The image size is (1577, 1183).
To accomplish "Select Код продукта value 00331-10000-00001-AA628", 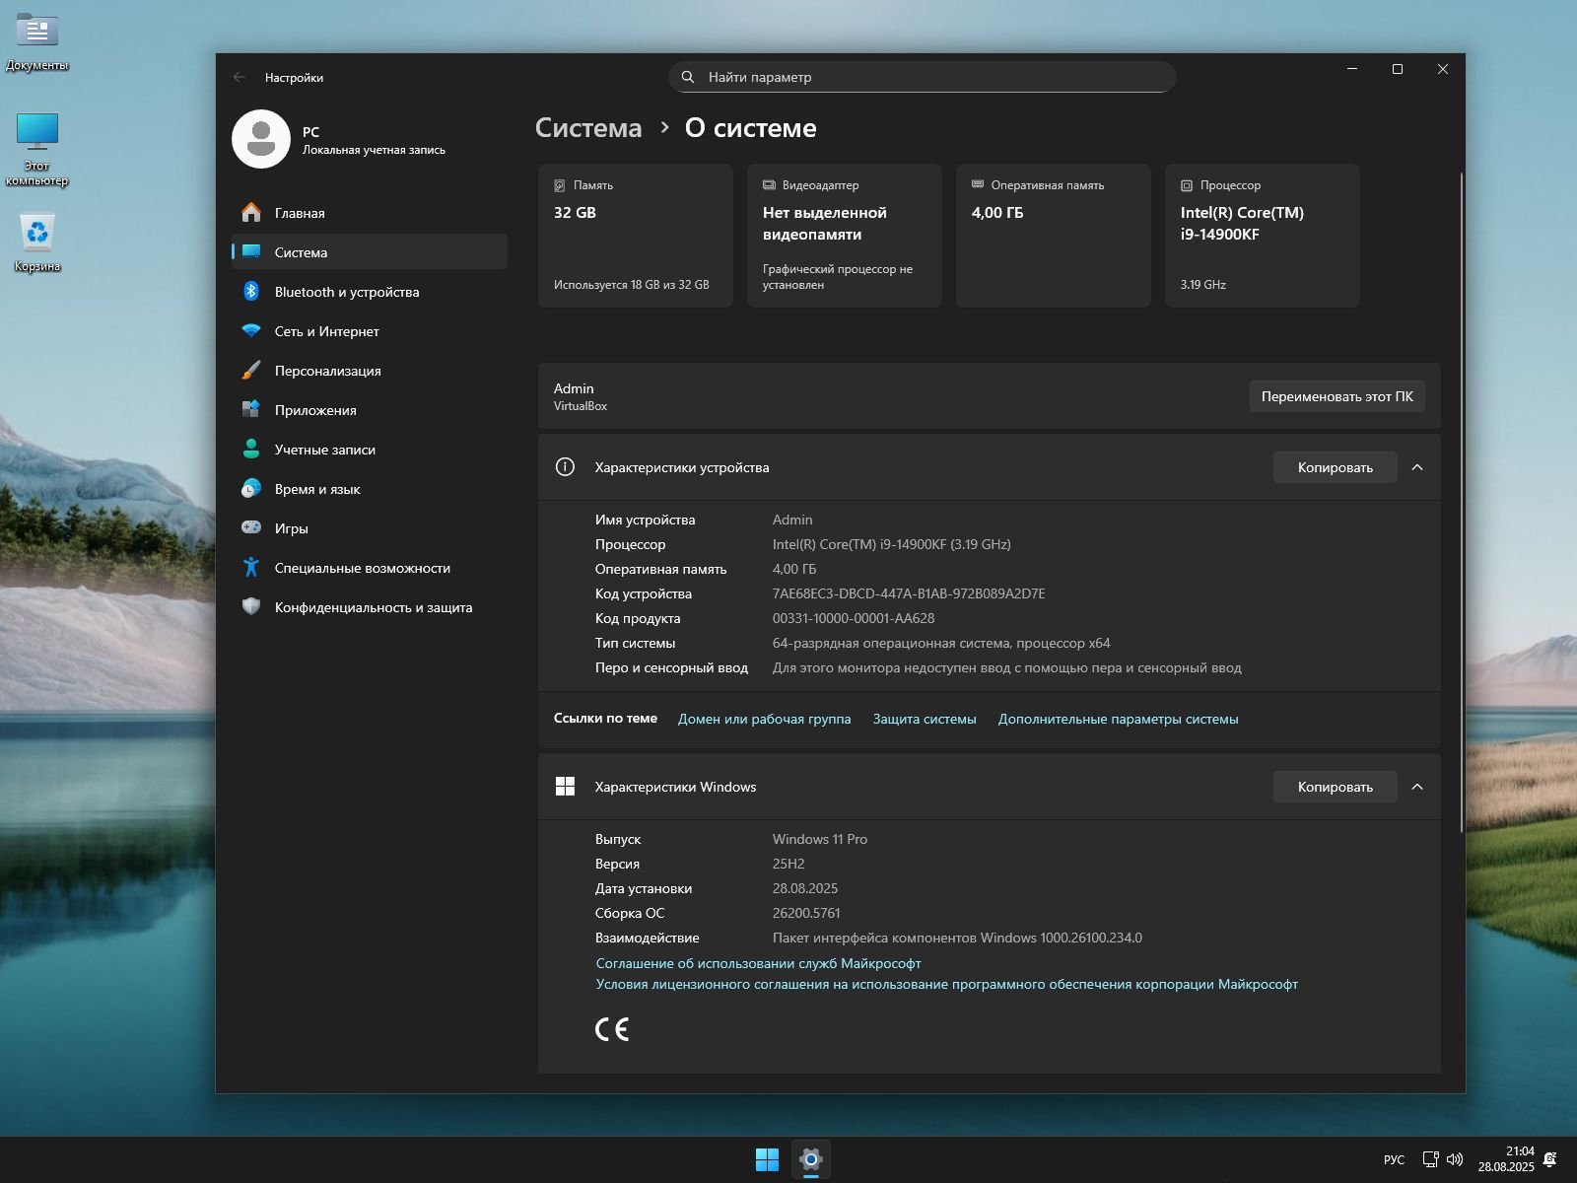I will click(854, 618).
